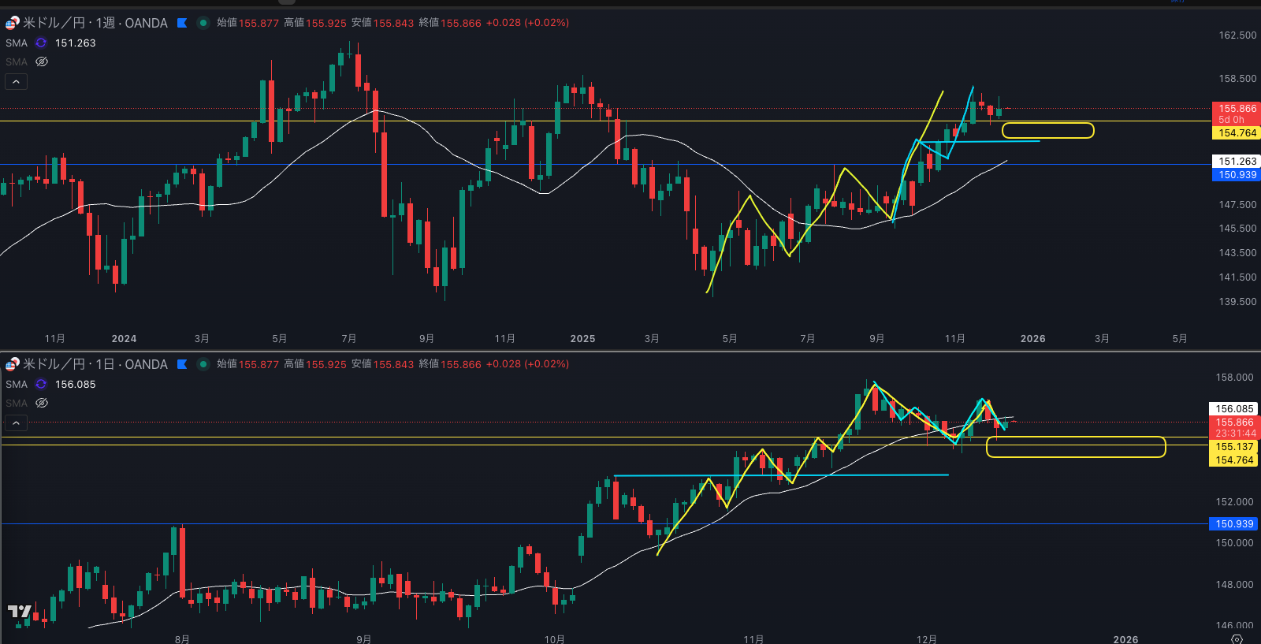Open symbol title 米ドル/円 1週 OANDA

95,23
